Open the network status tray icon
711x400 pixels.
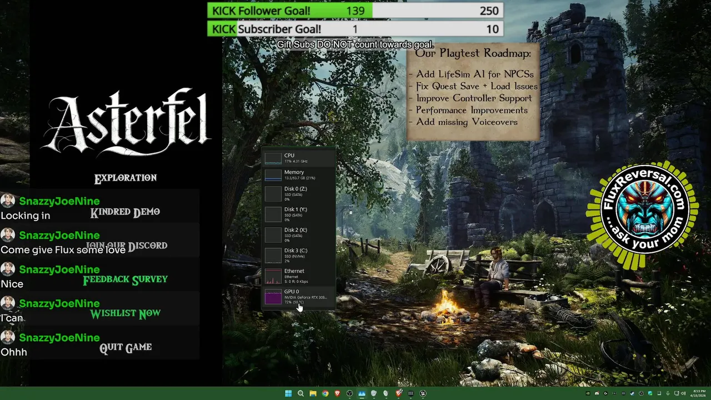click(x=677, y=393)
